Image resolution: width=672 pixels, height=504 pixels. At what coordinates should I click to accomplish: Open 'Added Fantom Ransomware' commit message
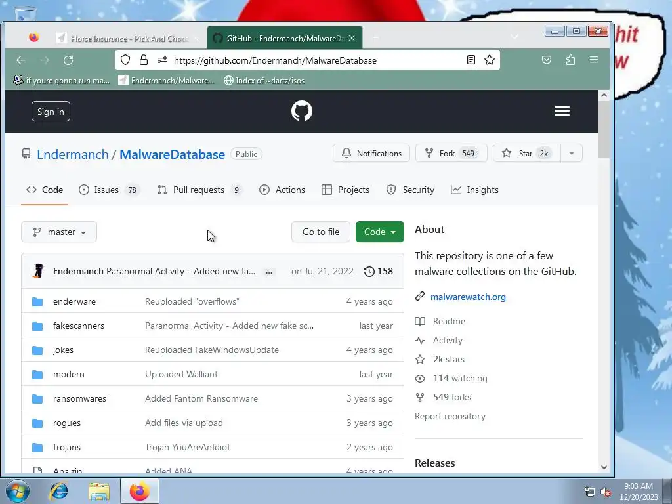coord(201,398)
